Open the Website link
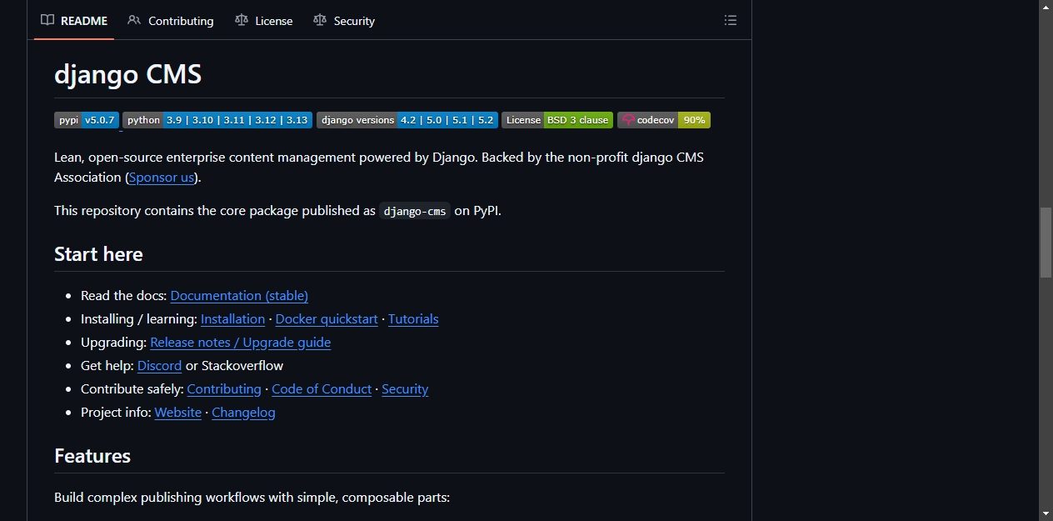This screenshot has height=521, width=1053. (178, 413)
